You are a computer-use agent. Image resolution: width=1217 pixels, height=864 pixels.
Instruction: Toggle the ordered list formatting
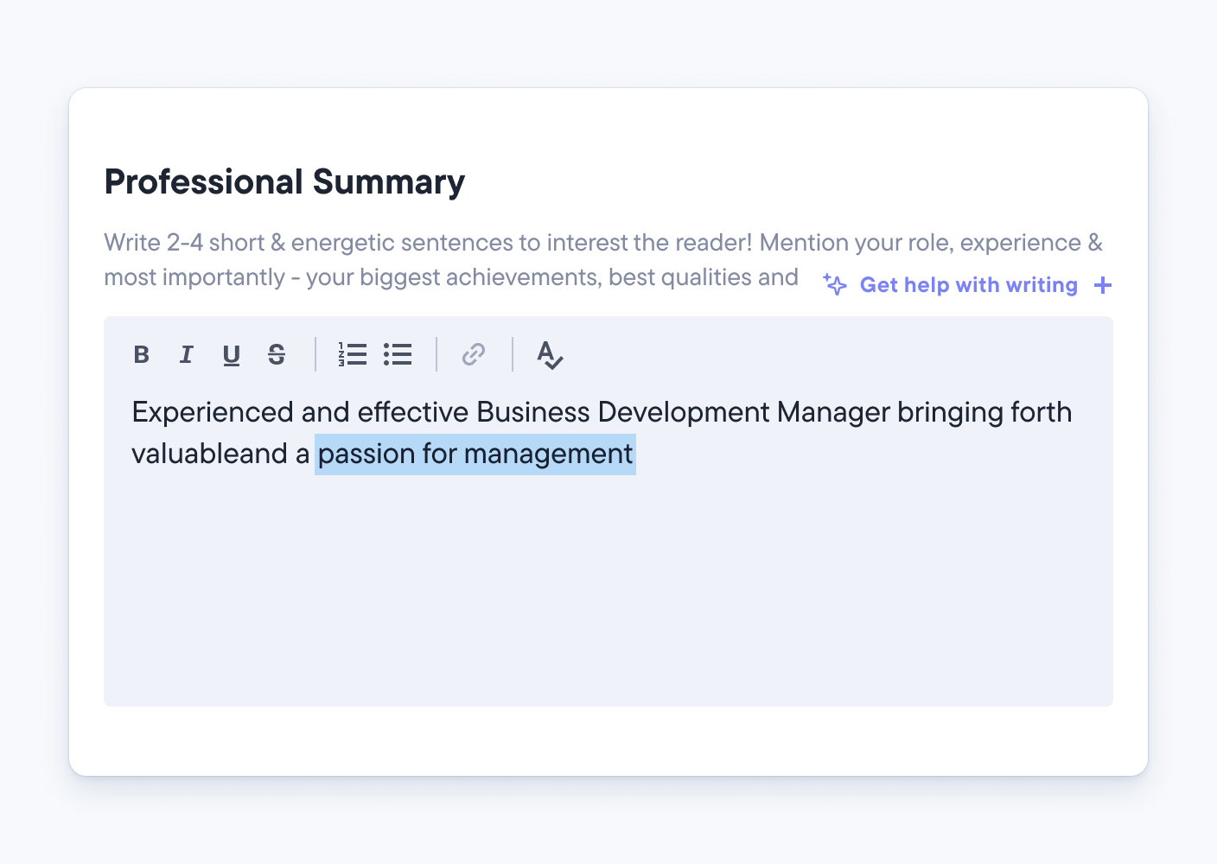pos(353,354)
